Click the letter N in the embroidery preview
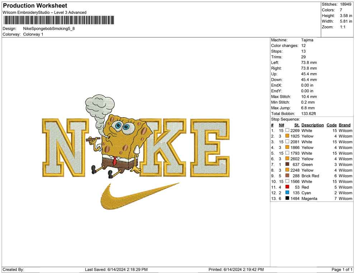Viewport: 355px width, 273px height. coord(65,148)
